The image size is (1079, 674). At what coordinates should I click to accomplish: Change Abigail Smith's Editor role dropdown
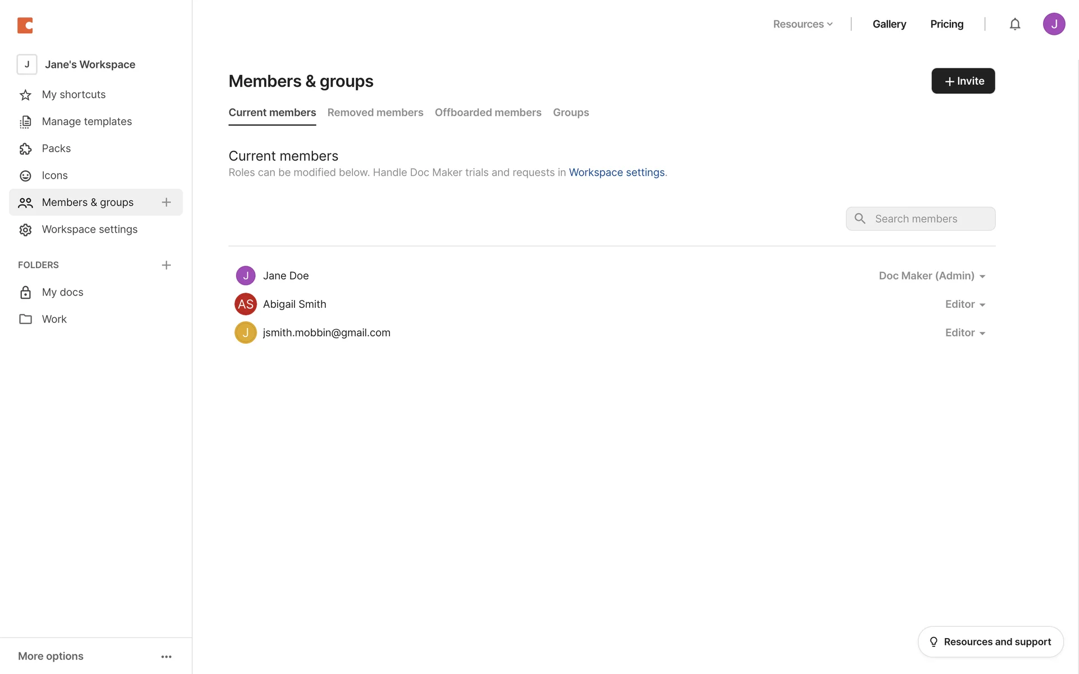click(x=965, y=304)
